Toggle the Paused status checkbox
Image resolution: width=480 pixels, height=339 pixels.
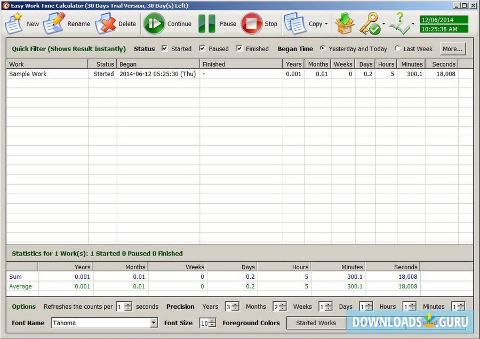click(202, 48)
